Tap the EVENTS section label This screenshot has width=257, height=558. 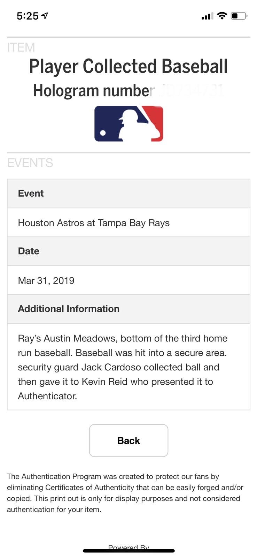[x=30, y=163]
